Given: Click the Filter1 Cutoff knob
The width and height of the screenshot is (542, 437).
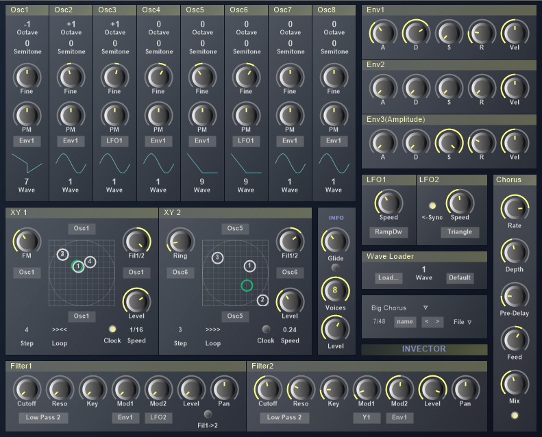Looking at the screenshot, I should (27, 389).
